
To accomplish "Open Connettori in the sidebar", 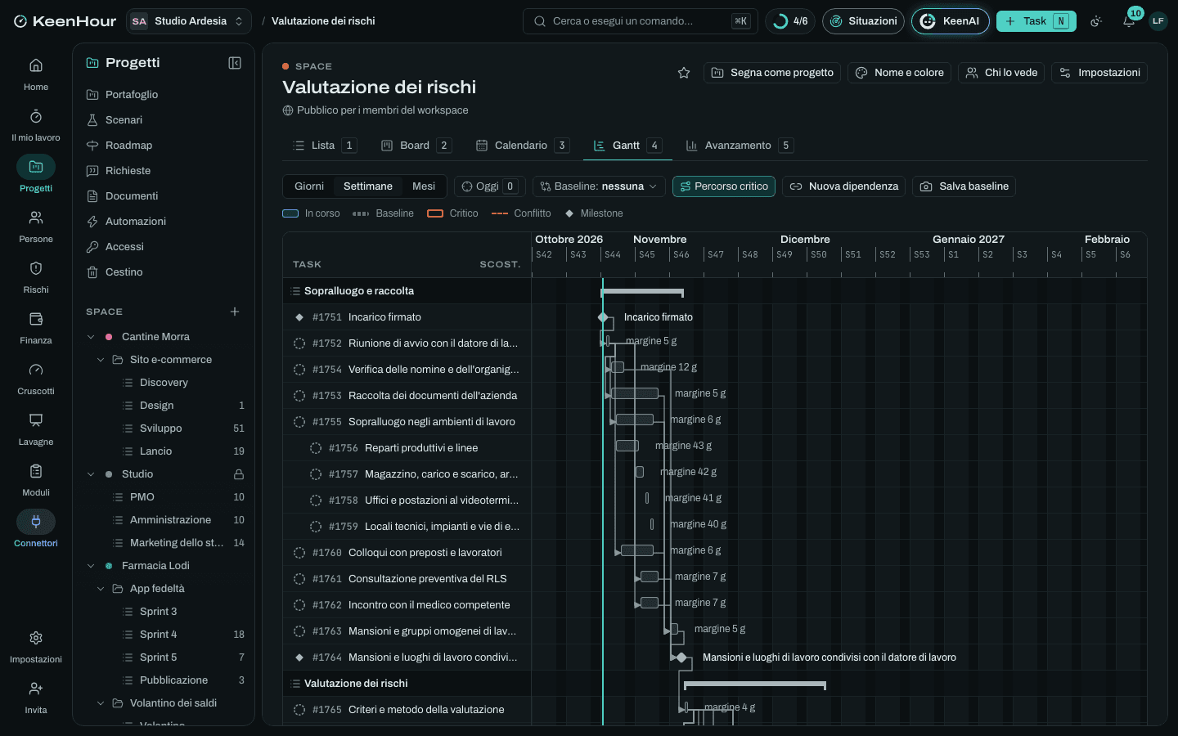I will tap(36, 530).
